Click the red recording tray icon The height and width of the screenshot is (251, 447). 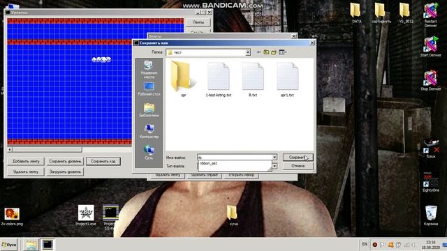(375, 245)
